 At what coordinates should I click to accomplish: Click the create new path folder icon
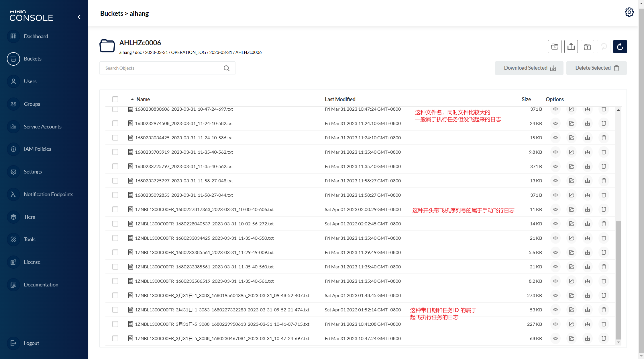coord(555,47)
